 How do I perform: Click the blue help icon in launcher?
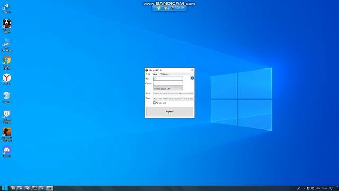pyautogui.click(x=192, y=78)
